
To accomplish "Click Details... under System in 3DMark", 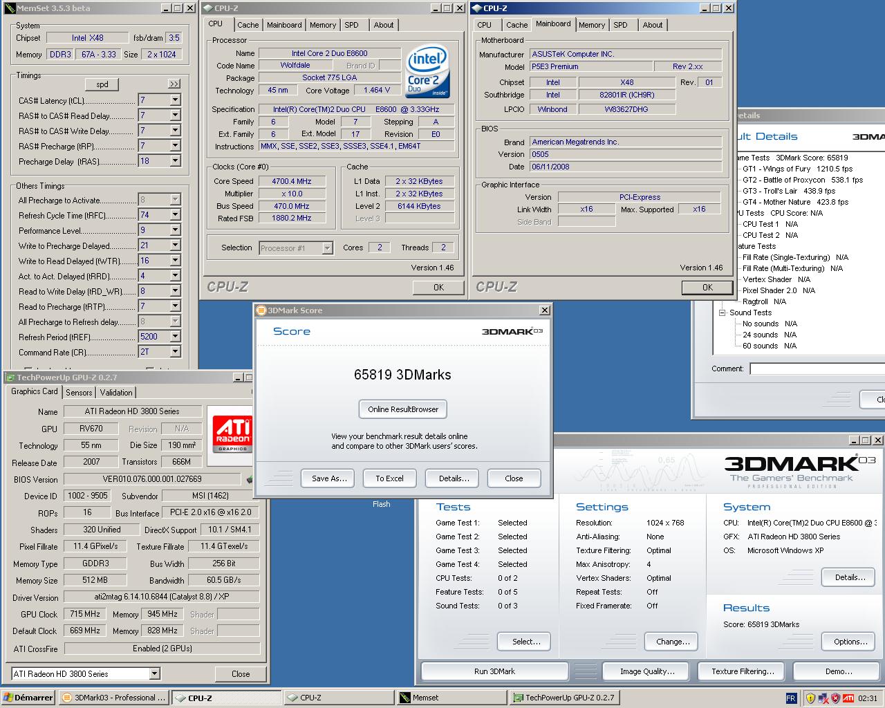I will point(850,577).
